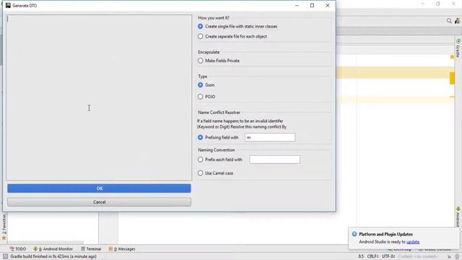Image resolution: width=462 pixels, height=260 pixels.
Task: Click the Search Everywhere magnifier icon
Action: point(449,21)
